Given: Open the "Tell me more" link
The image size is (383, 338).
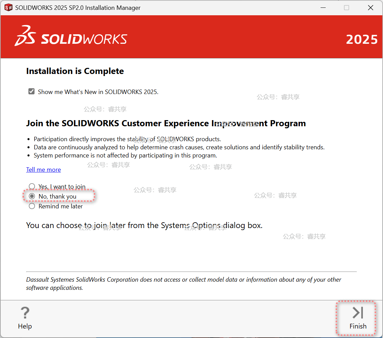Looking at the screenshot, I should point(43,170).
